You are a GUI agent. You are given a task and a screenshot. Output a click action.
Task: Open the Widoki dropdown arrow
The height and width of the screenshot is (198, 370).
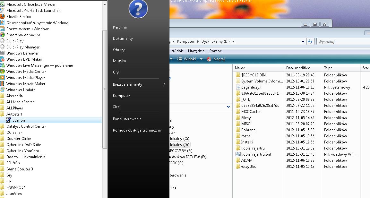click(x=201, y=59)
